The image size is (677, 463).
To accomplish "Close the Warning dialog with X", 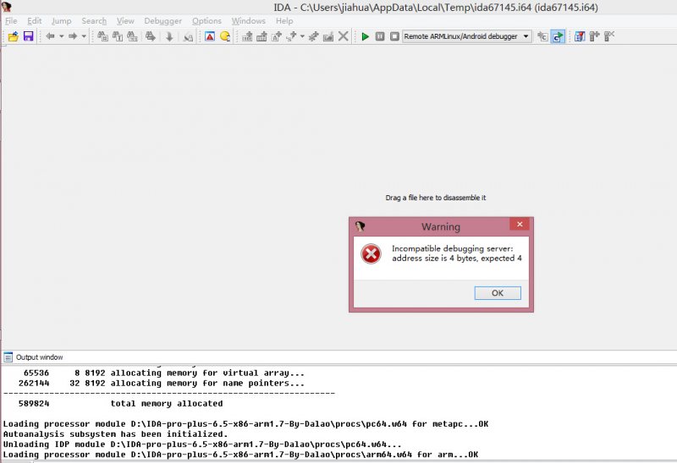I will [520, 224].
